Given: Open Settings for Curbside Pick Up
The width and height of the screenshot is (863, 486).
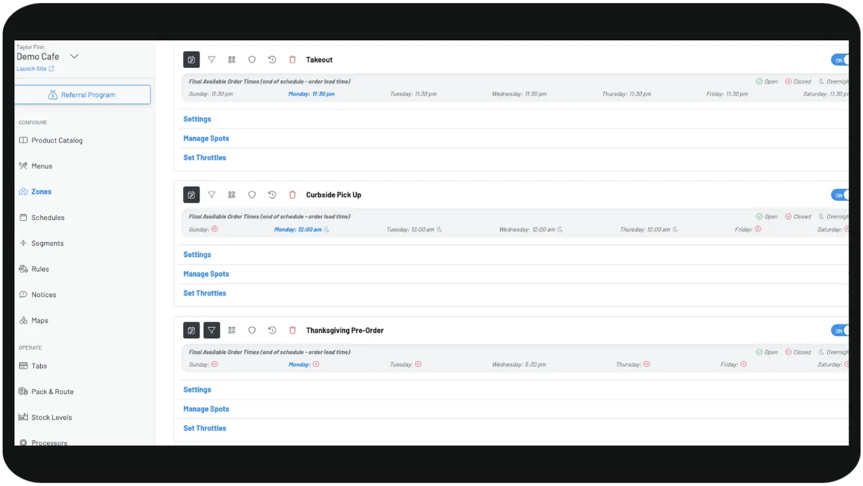Looking at the screenshot, I should pos(197,255).
